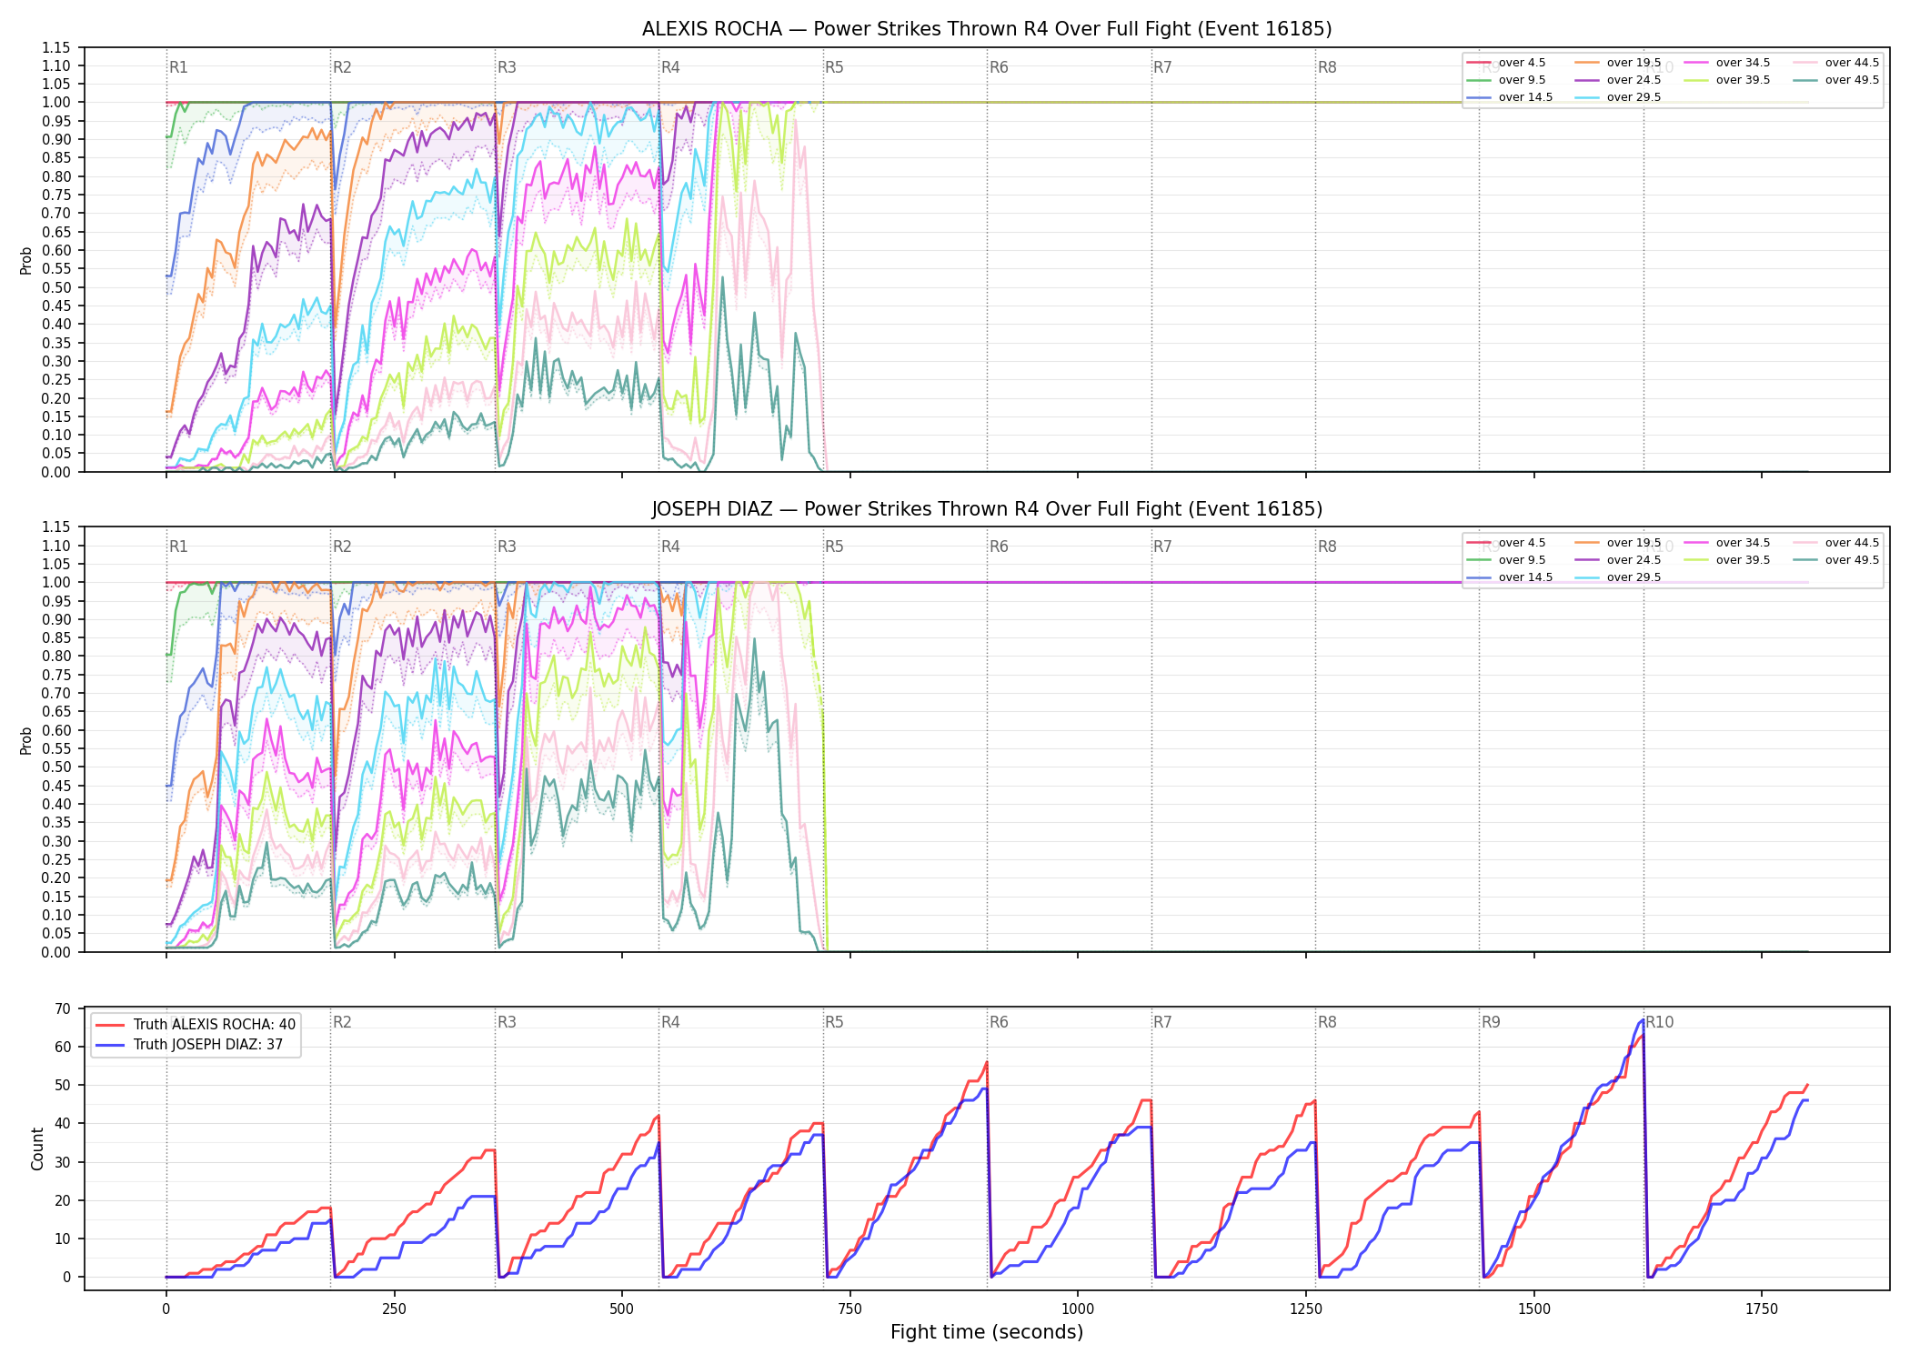Click the 1500 tick on time axis

coord(1534,1309)
